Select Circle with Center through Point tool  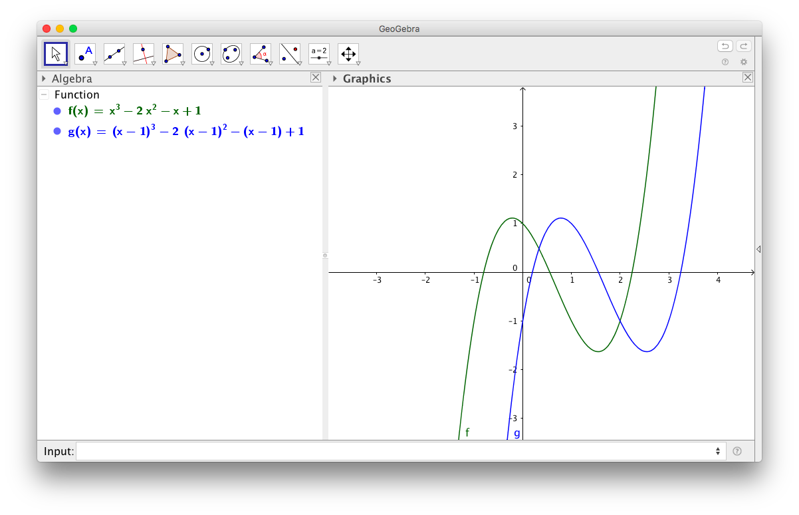click(202, 54)
